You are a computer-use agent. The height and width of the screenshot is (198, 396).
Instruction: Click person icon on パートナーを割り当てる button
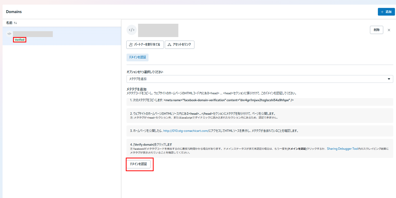click(x=131, y=44)
